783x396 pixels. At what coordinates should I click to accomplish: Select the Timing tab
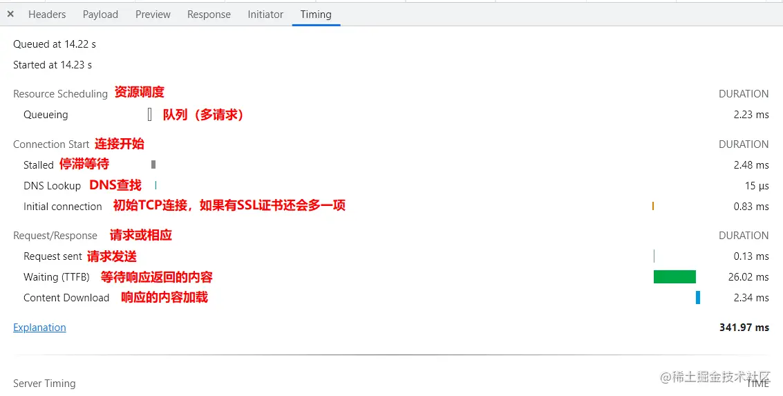pos(316,15)
